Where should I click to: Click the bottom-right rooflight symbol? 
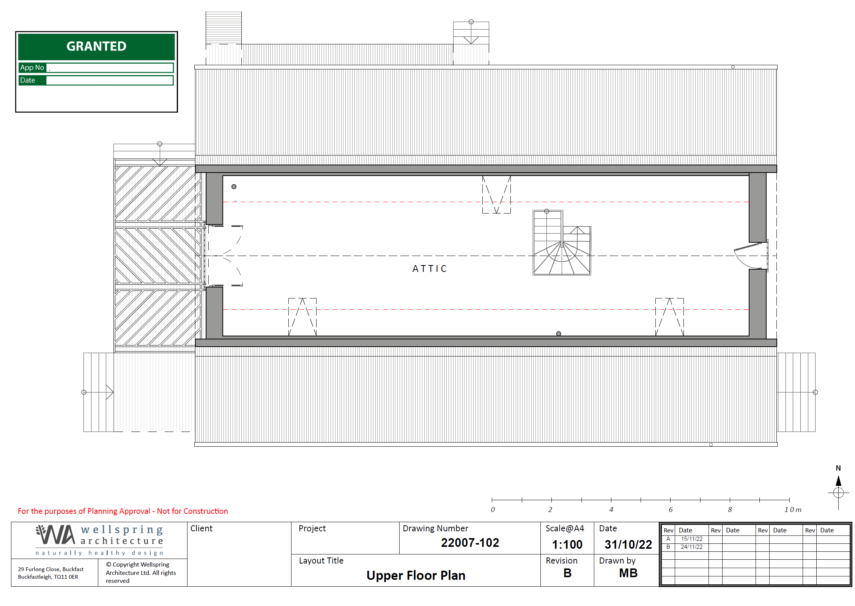tap(669, 317)
